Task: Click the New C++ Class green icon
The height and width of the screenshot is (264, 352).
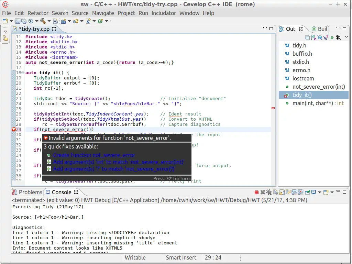Action: tap(100, 21)
